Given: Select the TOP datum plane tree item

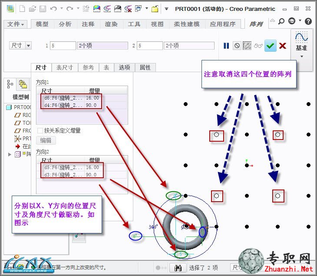Looking at the screenshot, I should (x=23, y=123).
